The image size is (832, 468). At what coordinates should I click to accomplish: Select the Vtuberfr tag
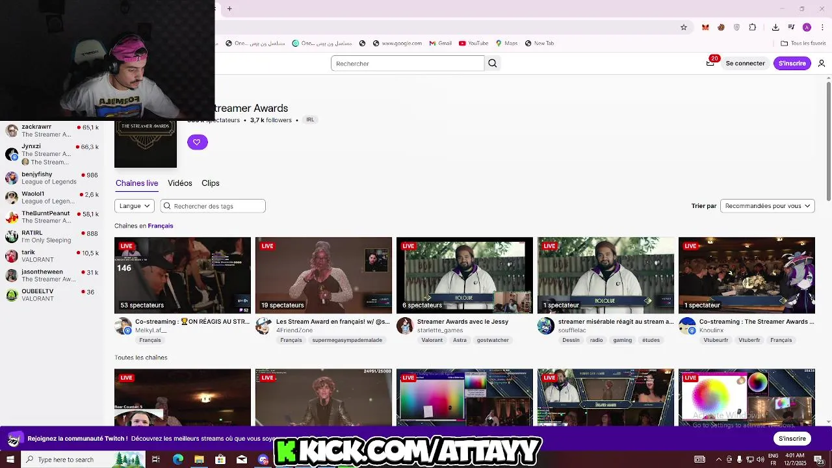[x=749, y=340]
